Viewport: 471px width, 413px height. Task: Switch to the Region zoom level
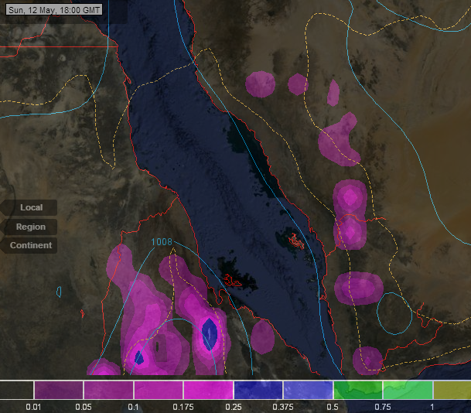click(x=29, y=227)
